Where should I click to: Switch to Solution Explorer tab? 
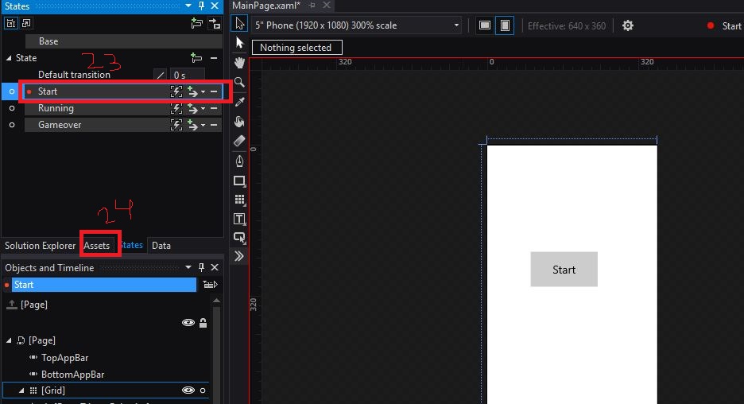(x=41, y=246)
